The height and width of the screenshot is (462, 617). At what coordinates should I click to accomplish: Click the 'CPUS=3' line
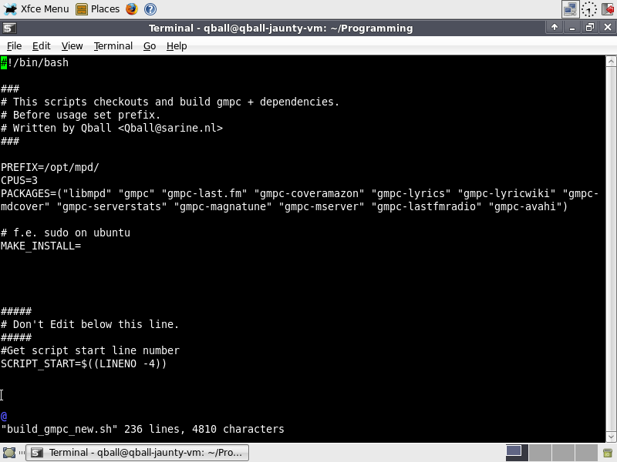coord(19,180)
